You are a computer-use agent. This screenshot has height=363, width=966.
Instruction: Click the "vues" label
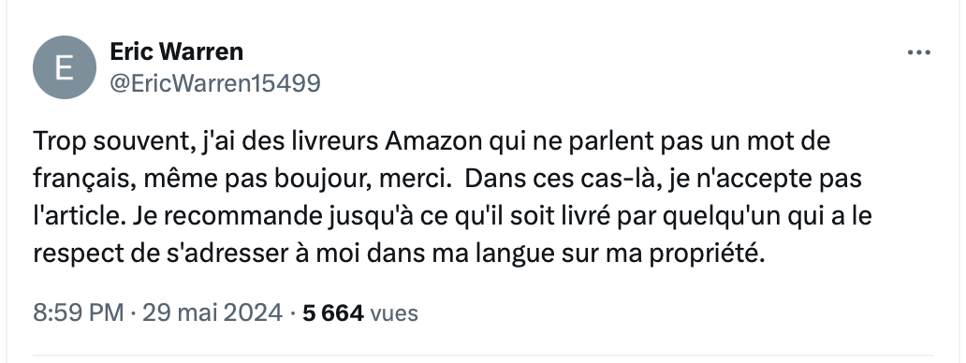point(394,313)
